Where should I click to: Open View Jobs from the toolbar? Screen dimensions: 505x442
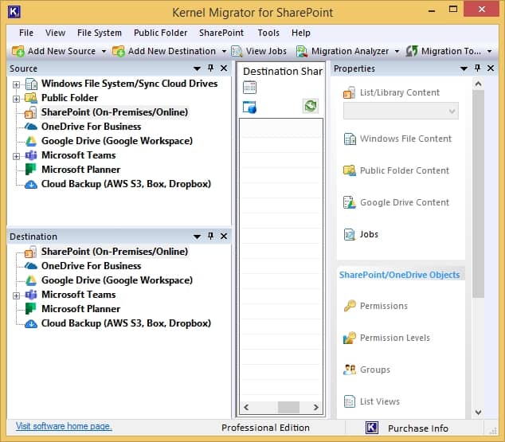pos(259,51)
